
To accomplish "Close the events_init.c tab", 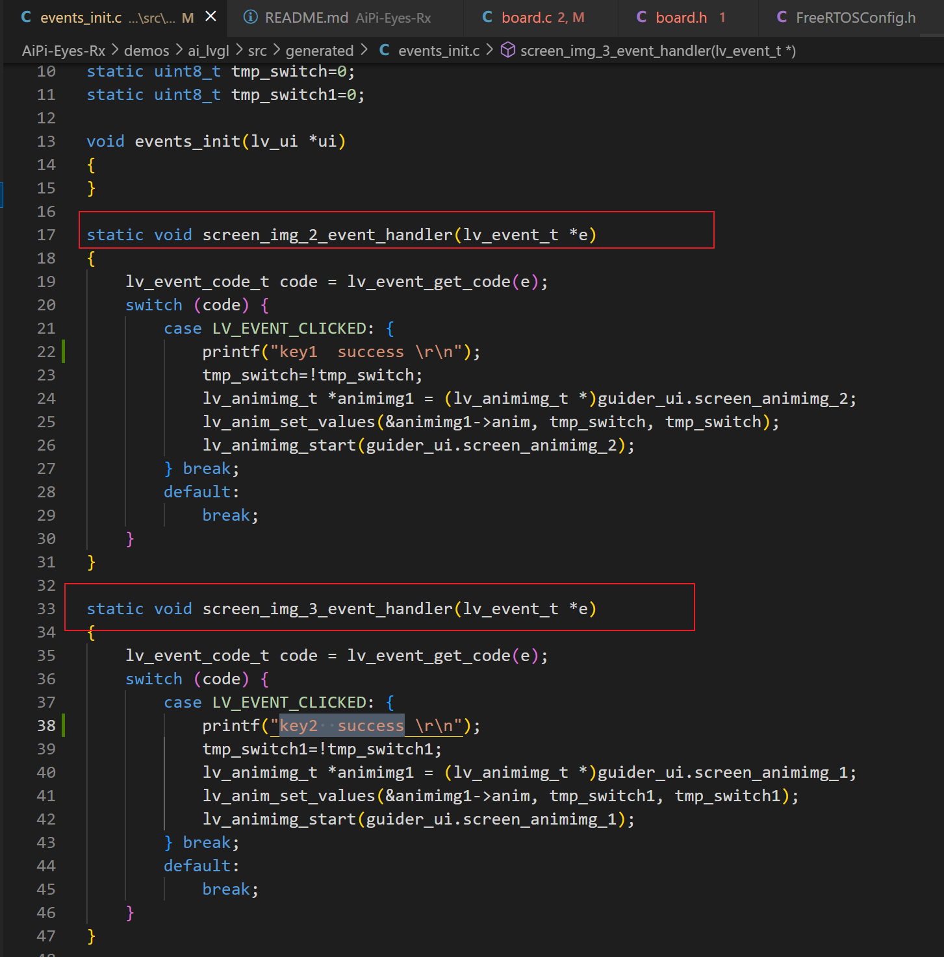I will (x=211, y=17).
